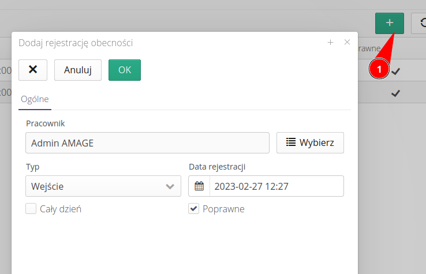Screen dimensions: 426x274
Task: Click the green plus add button
Action: click(389, 23)
